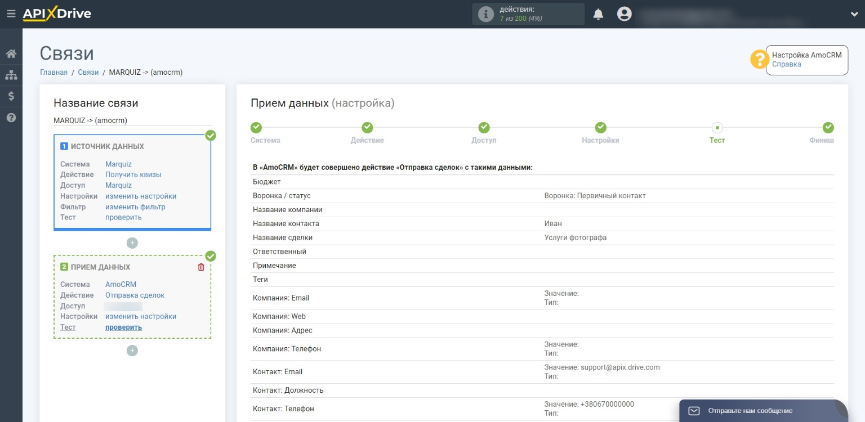Screen dimensions: 865x422
Task: Click green checkmark on source block
Action: pyautogui.click(x=211, y=136)
